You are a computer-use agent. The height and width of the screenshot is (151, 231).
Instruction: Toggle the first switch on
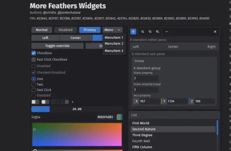pyautogui.click(x=35, y=102)
